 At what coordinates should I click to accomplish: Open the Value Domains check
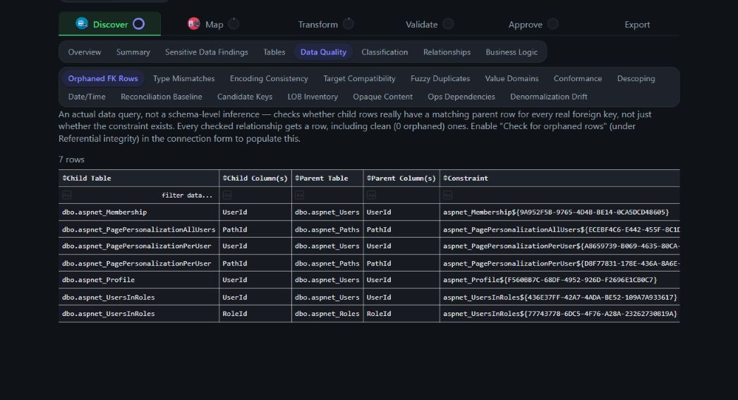(512, 78)
